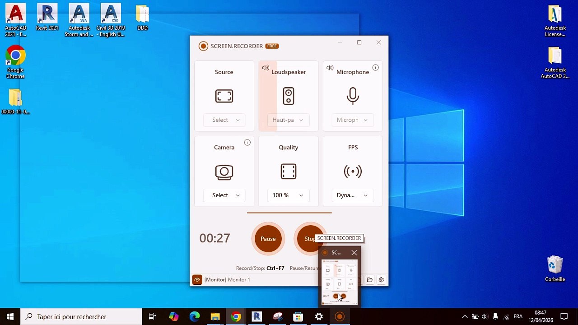Open the Microphone device dropdown
Viewport: 578px width, 325px height.
[353, 120]
